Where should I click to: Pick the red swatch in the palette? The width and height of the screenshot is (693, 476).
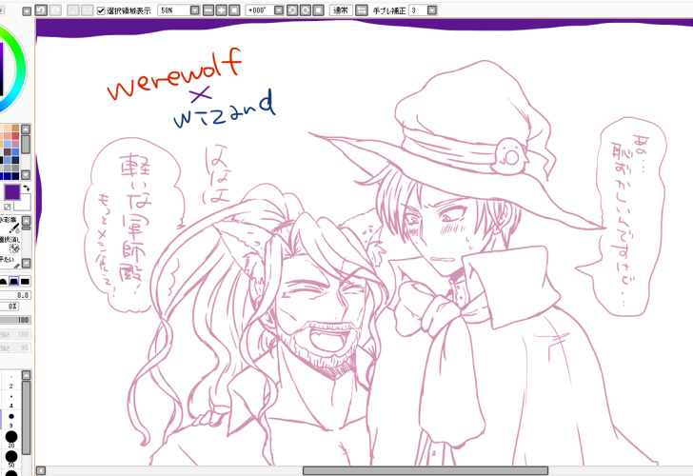pos(15,136)
